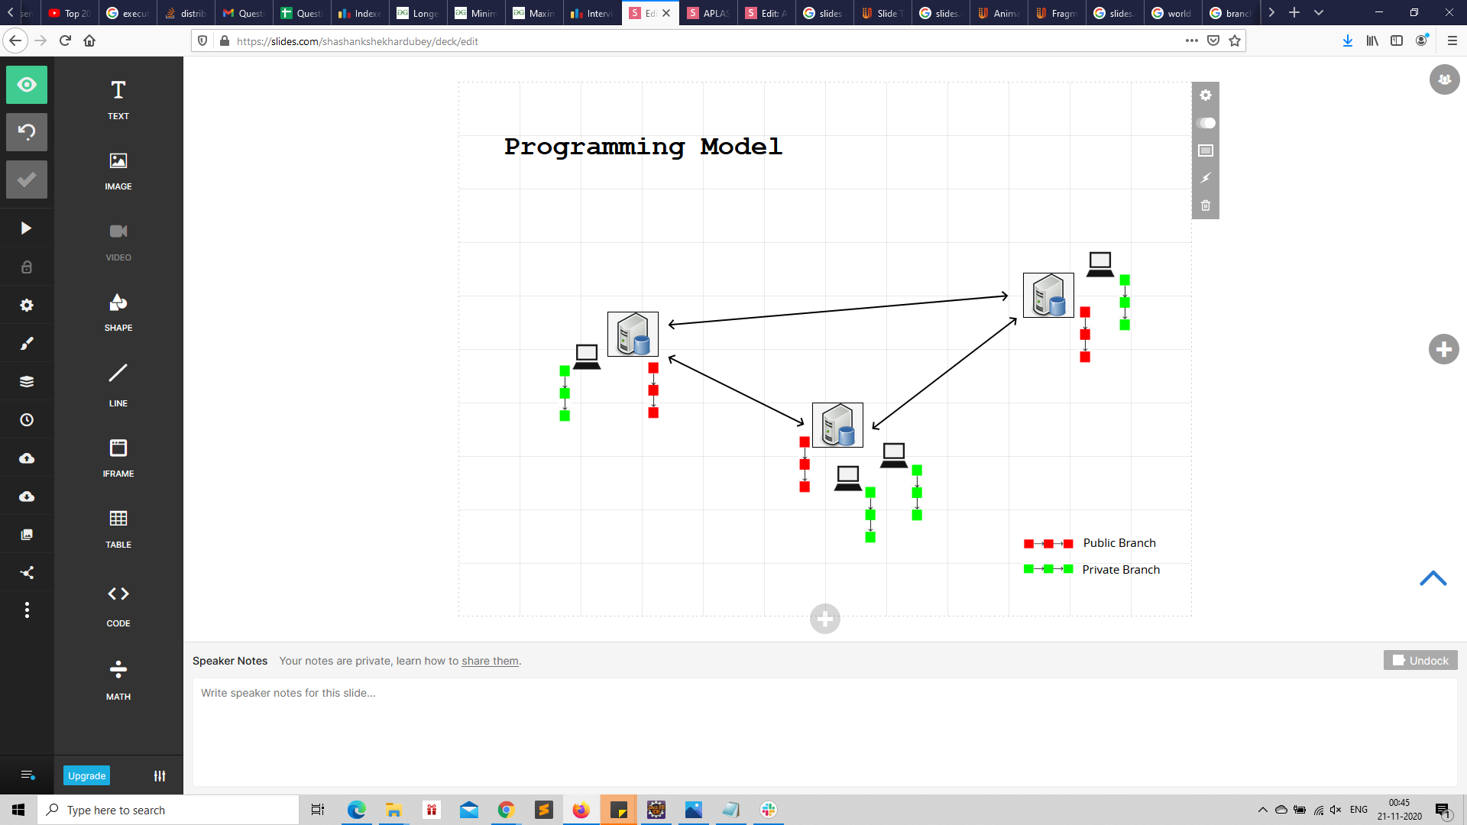
Task: Click the save checkmark button
Action: pyautogui.click(x=27, y=180)
